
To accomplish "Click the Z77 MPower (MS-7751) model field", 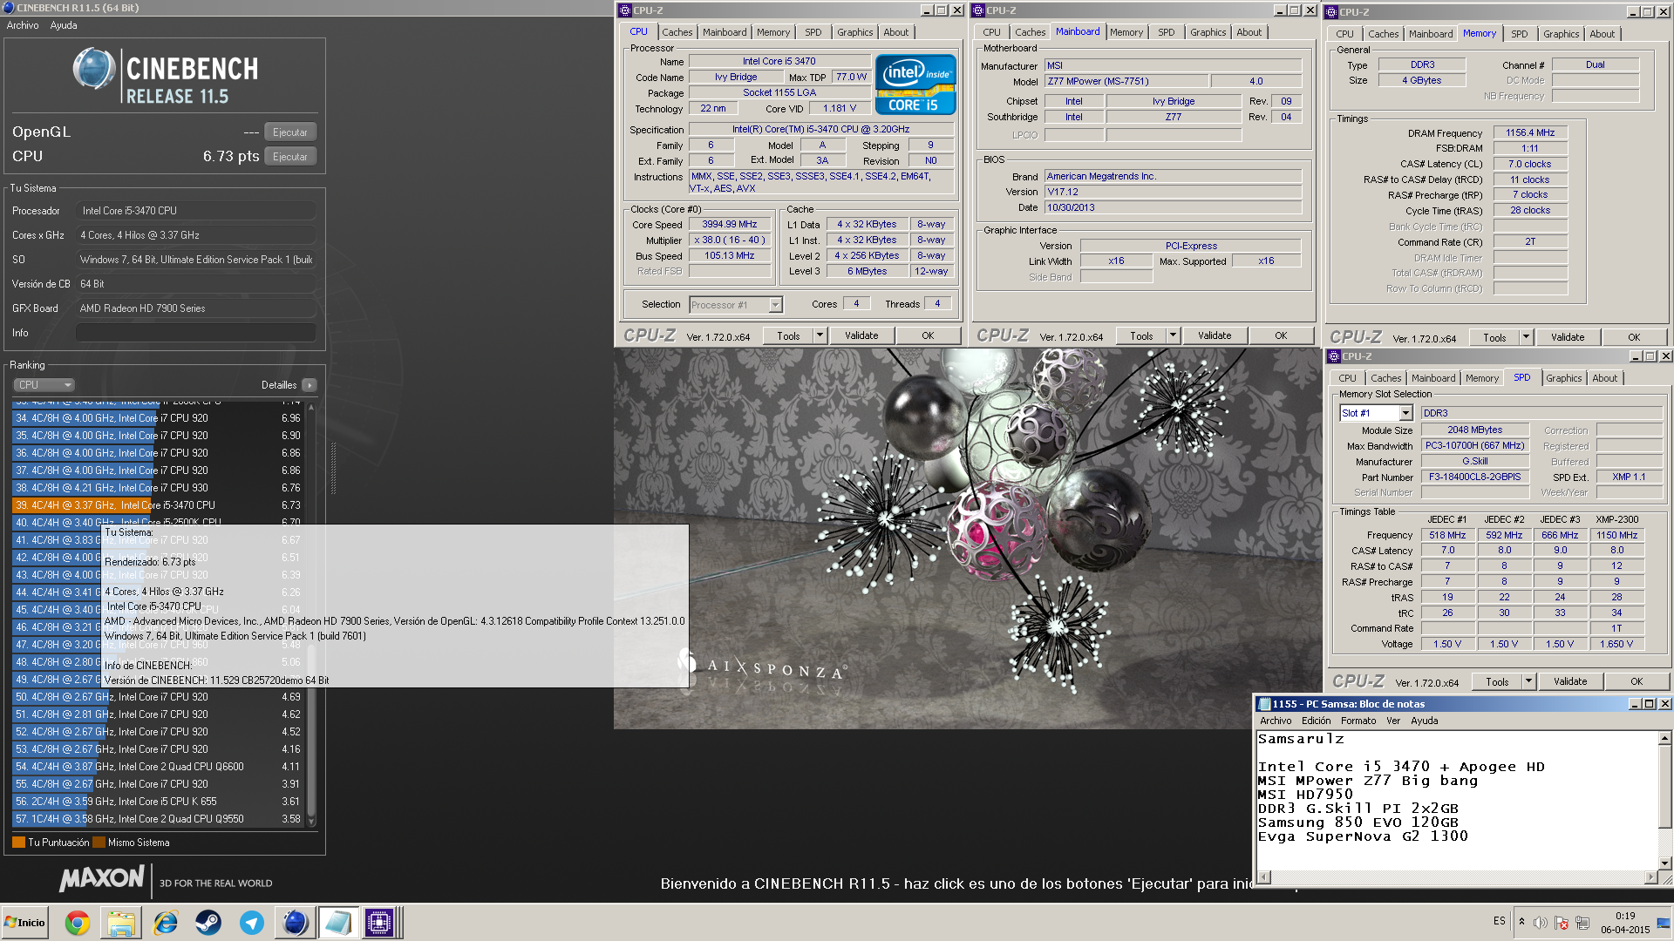I will tap(1126, 81).
